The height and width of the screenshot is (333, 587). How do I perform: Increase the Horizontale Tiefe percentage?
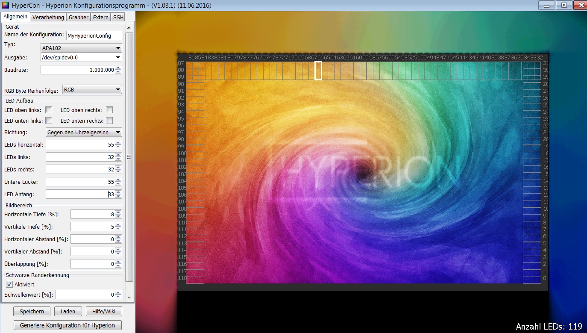click(x=118, y=212)
